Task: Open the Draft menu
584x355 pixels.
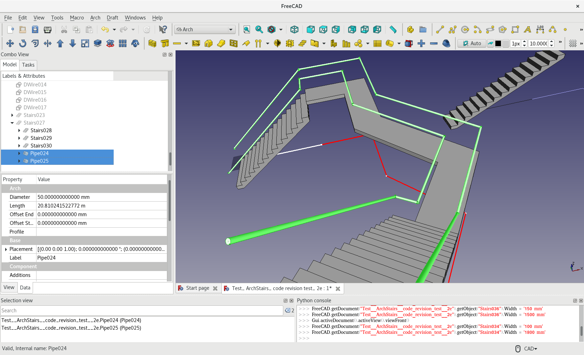Action: (112, 18)
